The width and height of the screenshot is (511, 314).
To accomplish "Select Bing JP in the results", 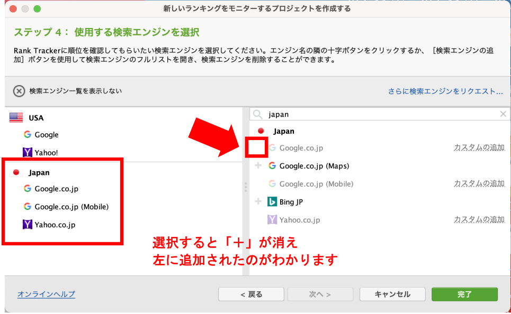I will 291,202.
